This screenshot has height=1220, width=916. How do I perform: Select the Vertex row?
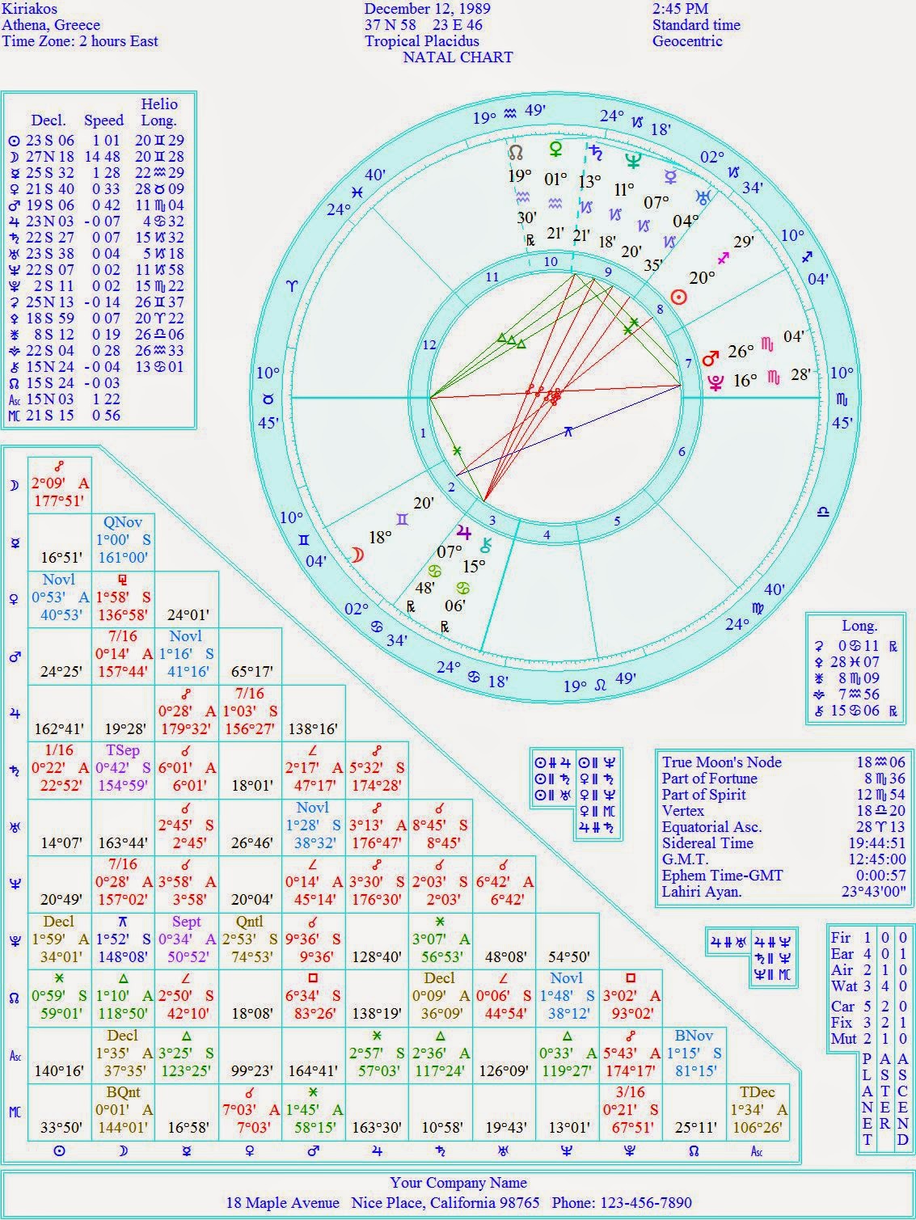[783, 810]
